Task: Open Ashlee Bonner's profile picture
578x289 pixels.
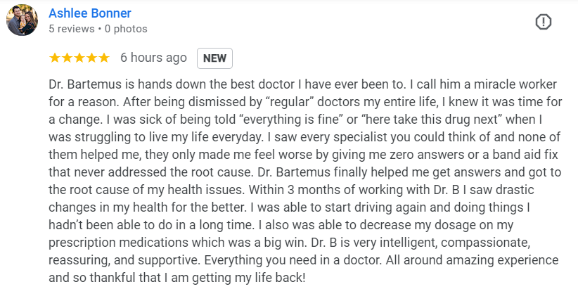Action: (22, 20)
